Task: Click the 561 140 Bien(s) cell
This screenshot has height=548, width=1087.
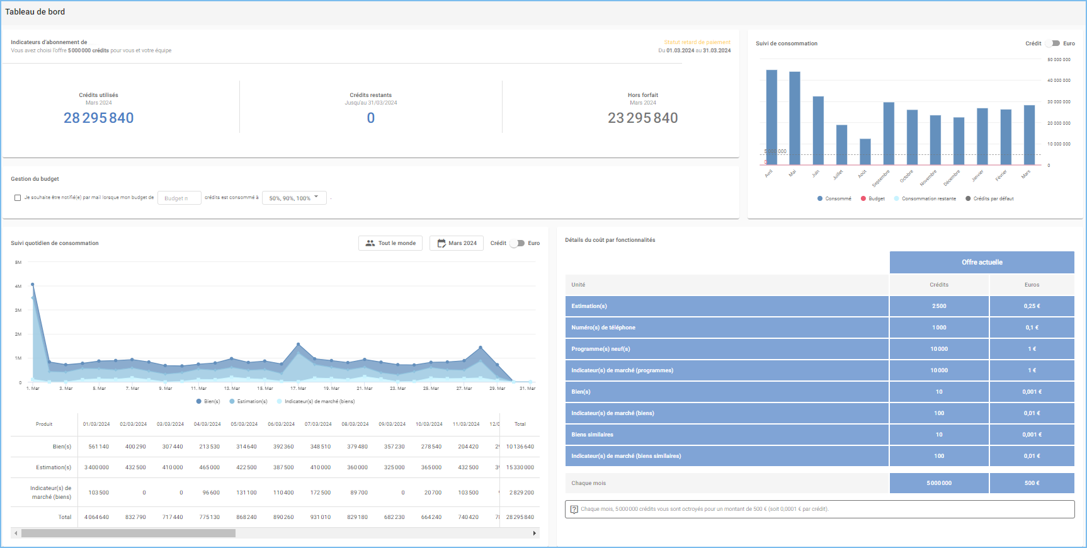Action: 98,447
